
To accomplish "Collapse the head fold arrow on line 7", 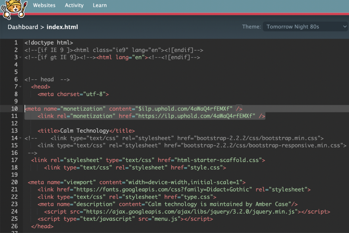I will (x=20, y=87).
